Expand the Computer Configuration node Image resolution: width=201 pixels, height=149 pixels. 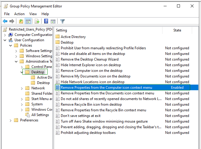5,35
